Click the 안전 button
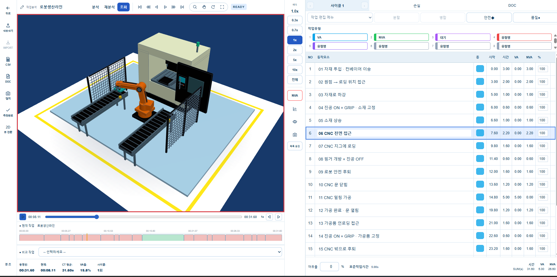This screenshot has height=277, width=557. click(489, 18)
